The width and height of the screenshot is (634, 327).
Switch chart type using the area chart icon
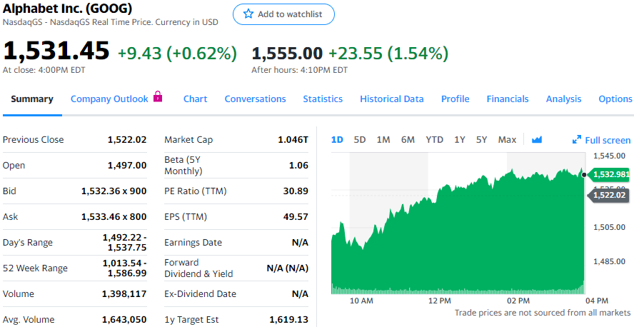pyautogui.click(x=537, y=140)
